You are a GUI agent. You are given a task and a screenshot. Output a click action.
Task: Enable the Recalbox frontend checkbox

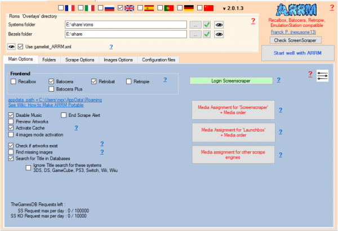pyautogui.click(x=14, y=81)
